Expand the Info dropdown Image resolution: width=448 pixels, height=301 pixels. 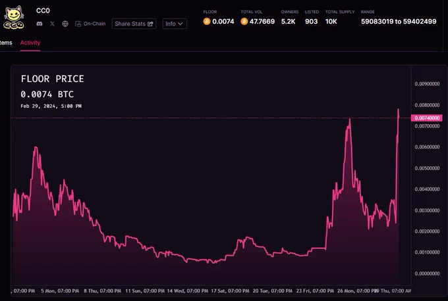coord(175,24)
